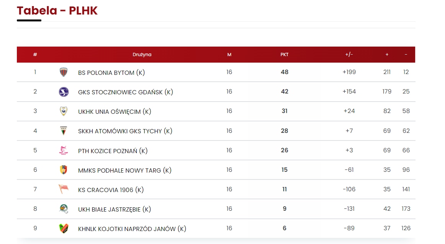Click the Kojotki Naprzód Janów team logo
445x244 pixels.
pyautogui.click(x=64, y=228)
